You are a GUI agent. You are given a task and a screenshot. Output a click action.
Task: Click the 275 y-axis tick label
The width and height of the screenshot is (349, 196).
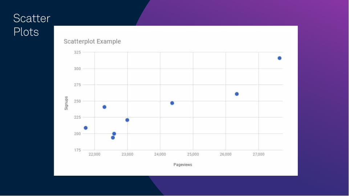[77, 85]
